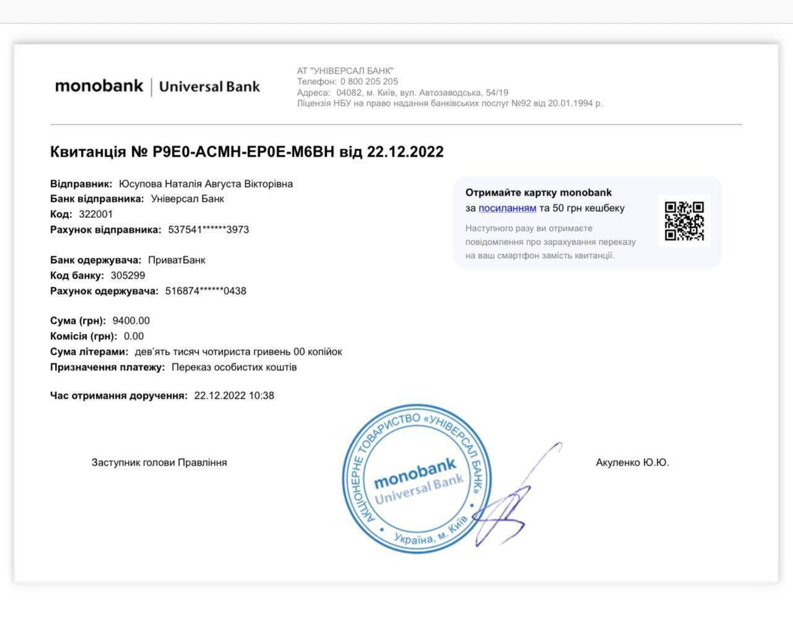The image size is (793, 642).
Task: Click the sender code 322001
Action: click(x=96, y=214)
